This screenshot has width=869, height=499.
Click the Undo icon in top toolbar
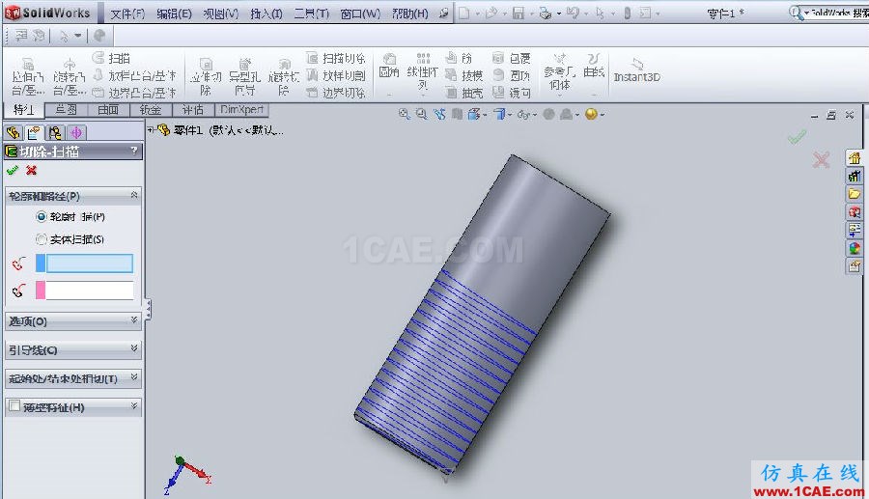[573, 13]
